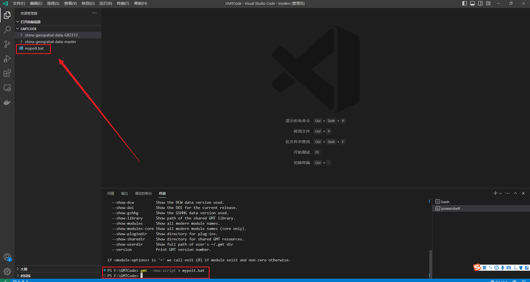
Task: Open the Explorer panel more actions menu
Action: (94, 13)
